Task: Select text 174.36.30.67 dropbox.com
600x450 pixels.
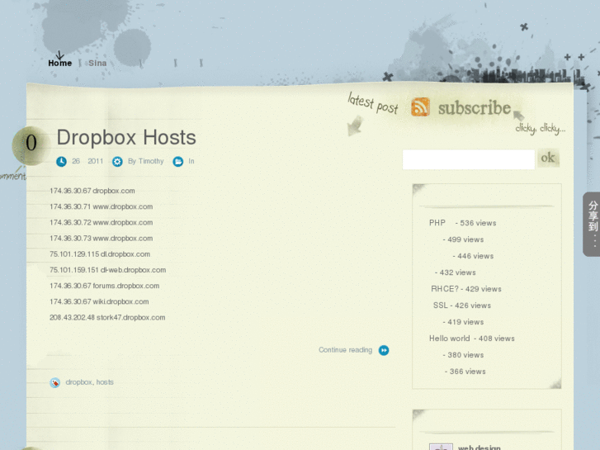Action: point(92,191)
